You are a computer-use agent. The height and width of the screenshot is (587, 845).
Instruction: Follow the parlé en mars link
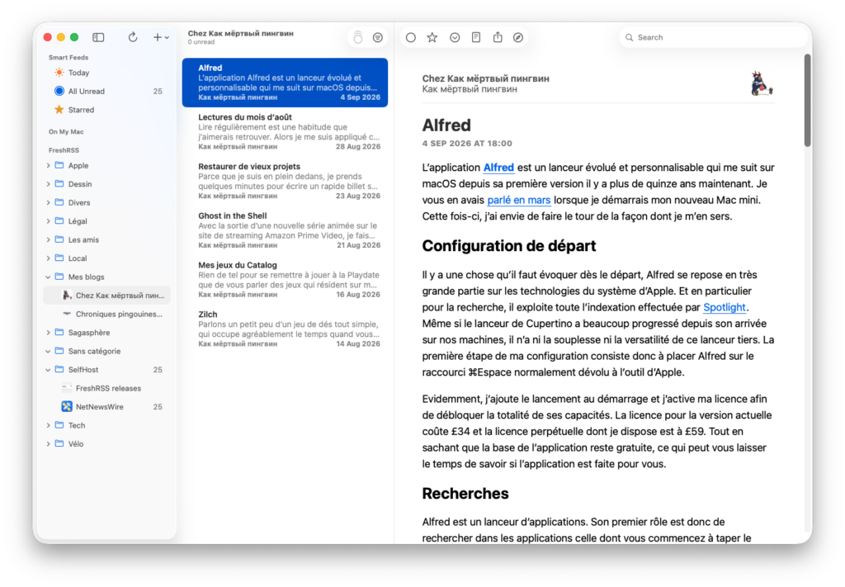pos(519,200)
